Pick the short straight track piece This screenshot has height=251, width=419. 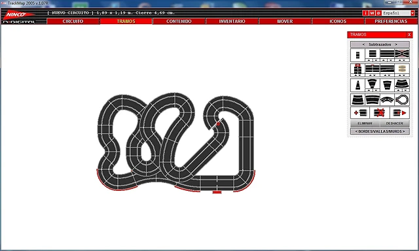pos(357,55)
